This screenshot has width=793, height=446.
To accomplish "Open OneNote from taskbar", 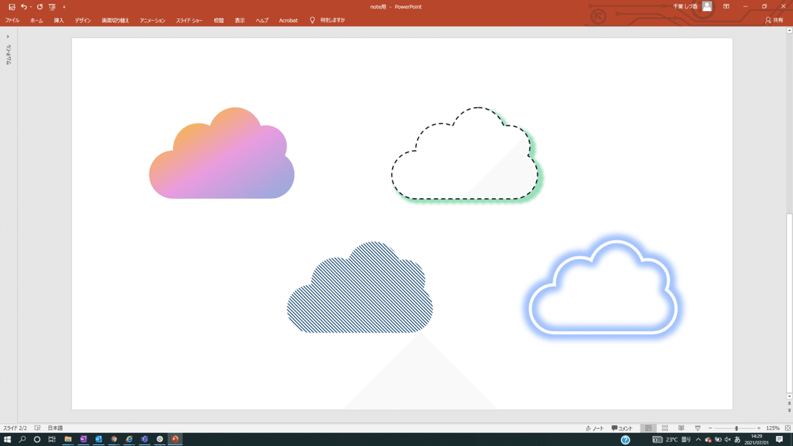I will 84,439.
